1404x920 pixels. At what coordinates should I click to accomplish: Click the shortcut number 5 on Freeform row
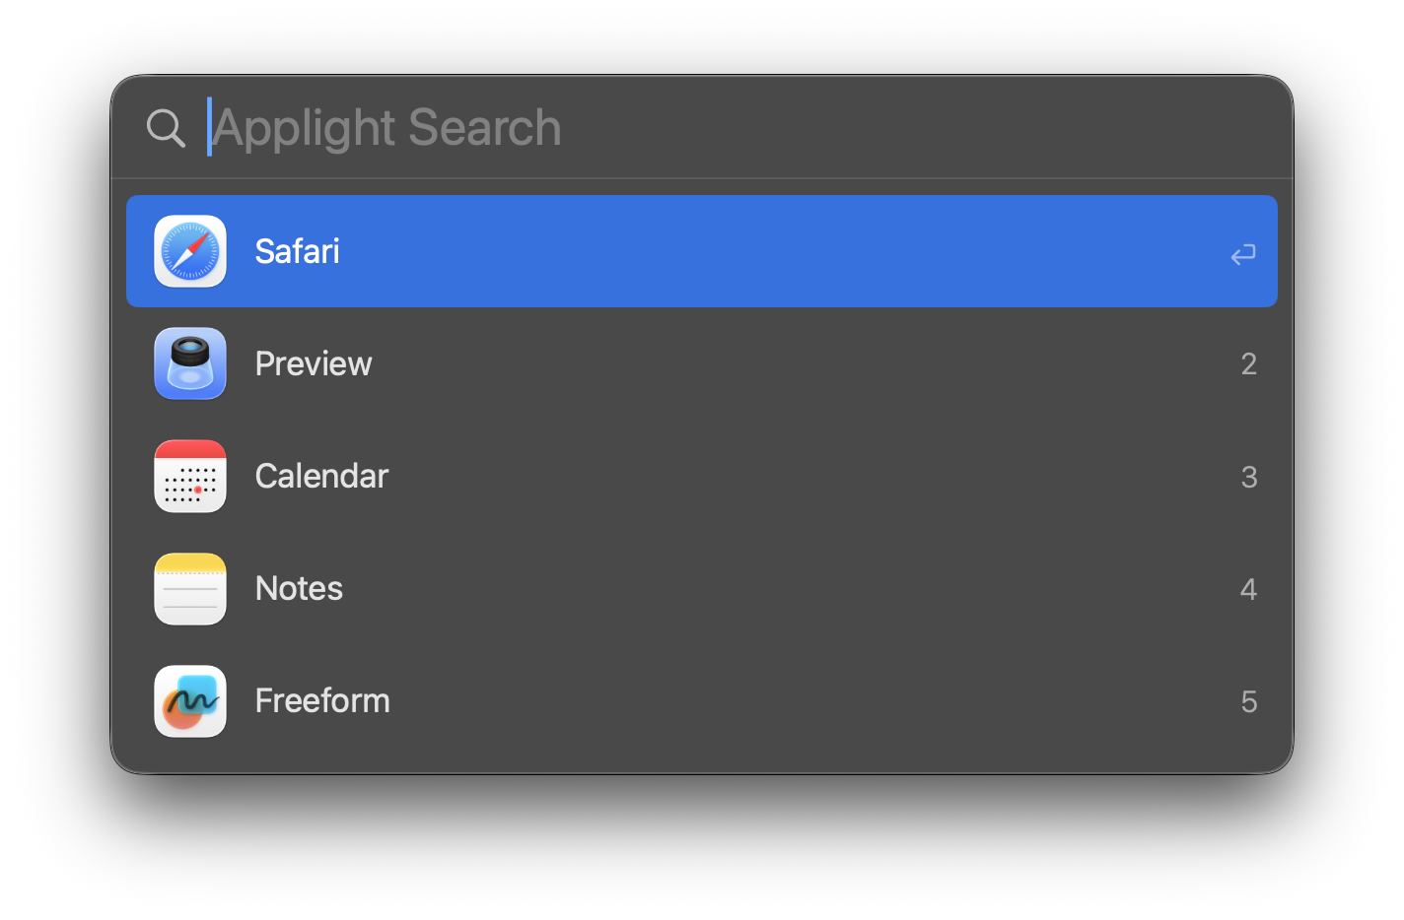[x=1248, y=700]
